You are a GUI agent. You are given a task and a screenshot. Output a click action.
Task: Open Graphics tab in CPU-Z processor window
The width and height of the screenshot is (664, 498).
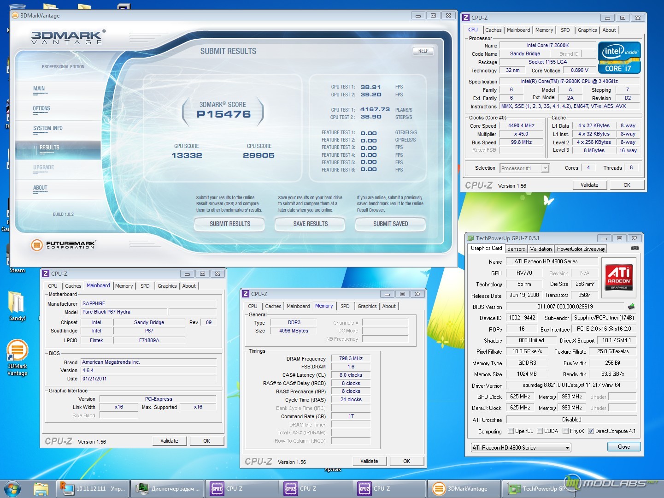587,30
